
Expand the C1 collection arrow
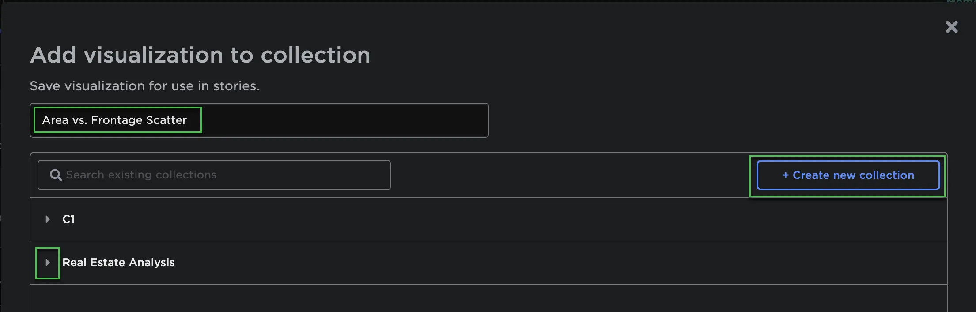coord(48,219)
